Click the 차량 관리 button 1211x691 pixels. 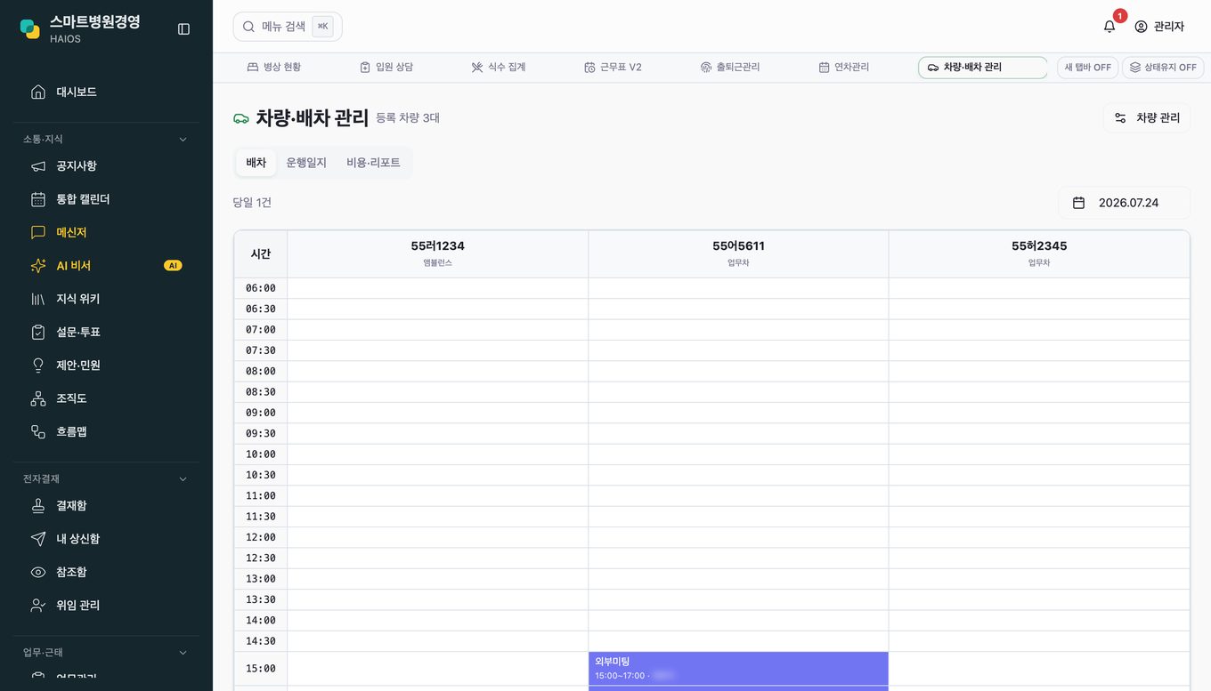tap(1147, 117)
